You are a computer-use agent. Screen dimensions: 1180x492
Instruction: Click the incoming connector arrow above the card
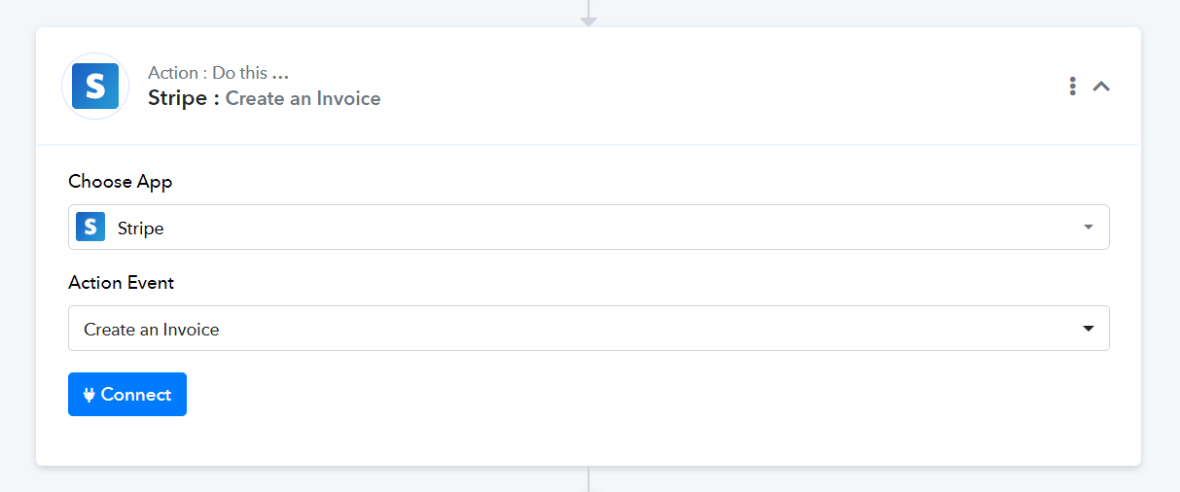pos(589,21)
